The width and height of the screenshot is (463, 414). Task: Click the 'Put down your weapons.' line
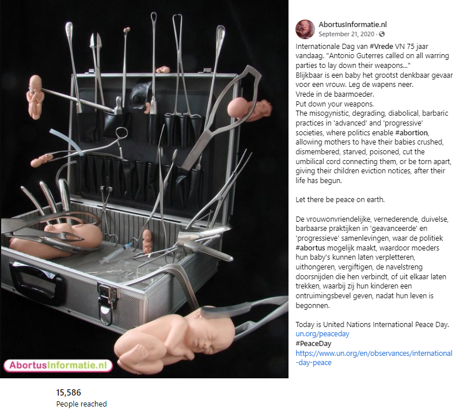click(x=335, y=104)
